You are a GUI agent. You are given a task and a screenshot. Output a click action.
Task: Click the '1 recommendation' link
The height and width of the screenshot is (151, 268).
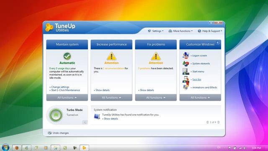click(113, 68)
